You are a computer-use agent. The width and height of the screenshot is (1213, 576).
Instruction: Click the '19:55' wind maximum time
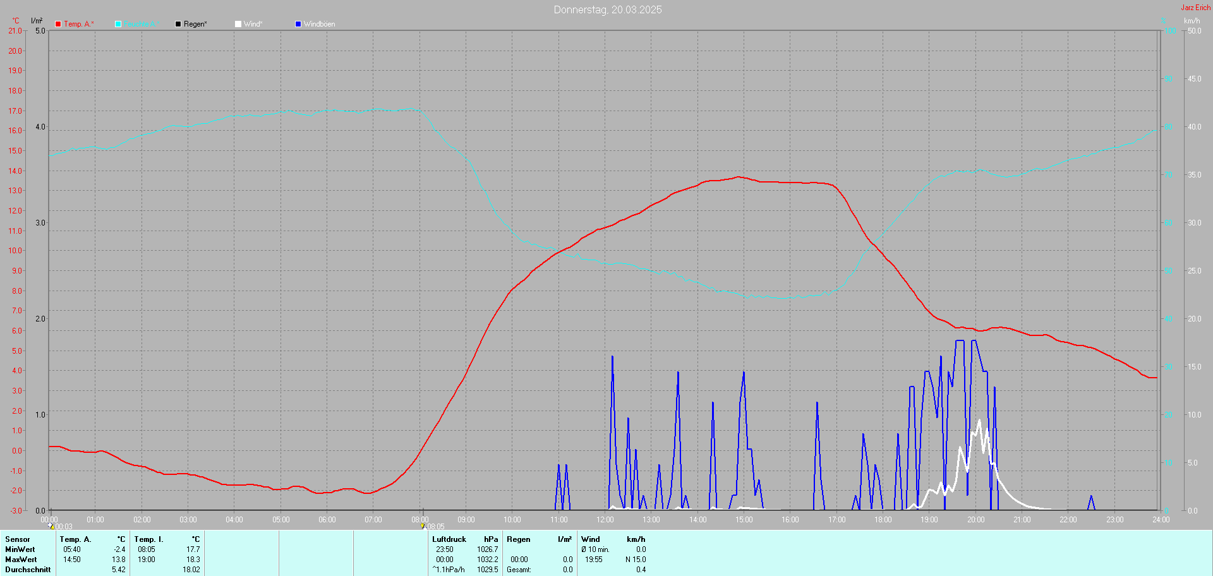[594, 560]
